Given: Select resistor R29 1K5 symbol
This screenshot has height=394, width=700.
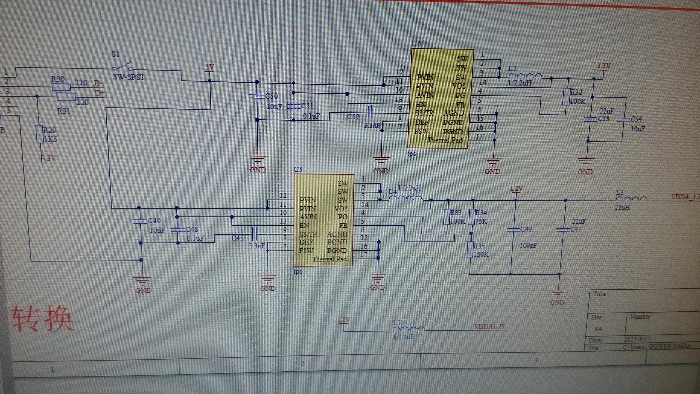Looking at the screenshot, I should tap(40, 134).
